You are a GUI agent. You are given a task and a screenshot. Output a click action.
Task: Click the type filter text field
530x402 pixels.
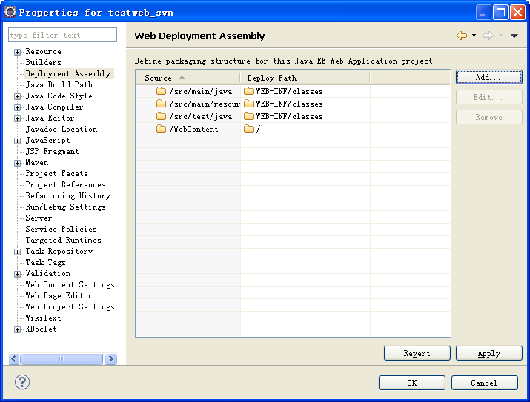pos(62,35)
